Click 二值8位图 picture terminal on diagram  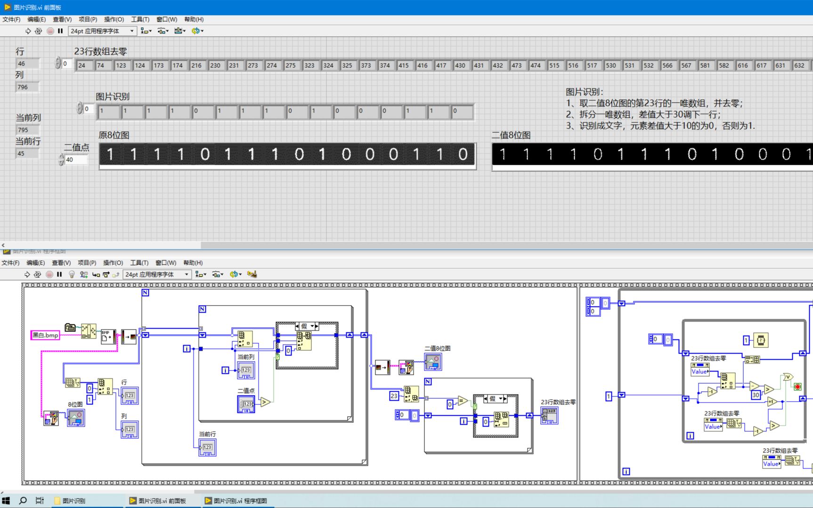[x=433, y=362]
